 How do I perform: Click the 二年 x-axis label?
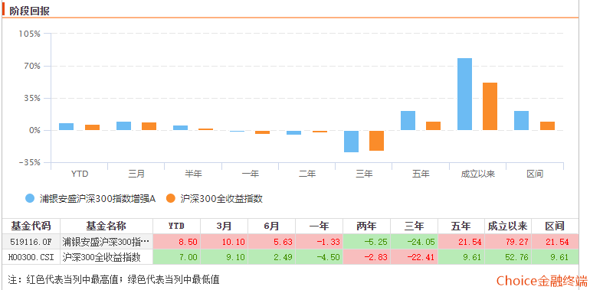[x=307, y=174]
